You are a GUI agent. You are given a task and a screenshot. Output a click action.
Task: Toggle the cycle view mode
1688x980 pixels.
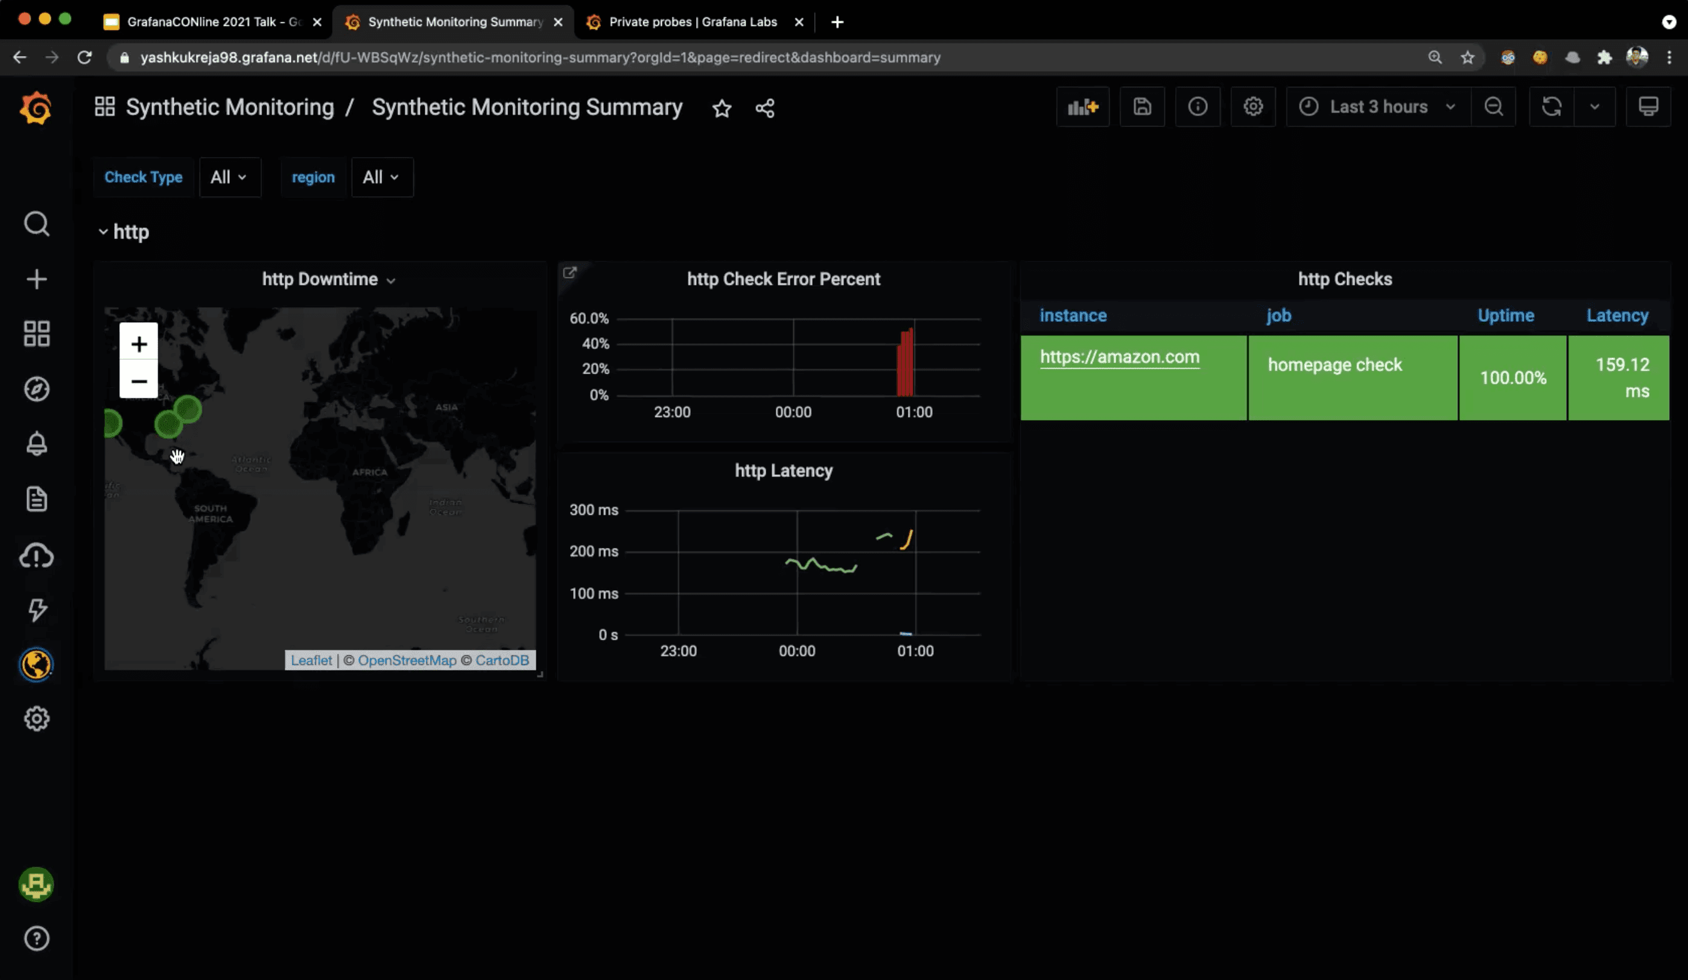coord(1648,107)
